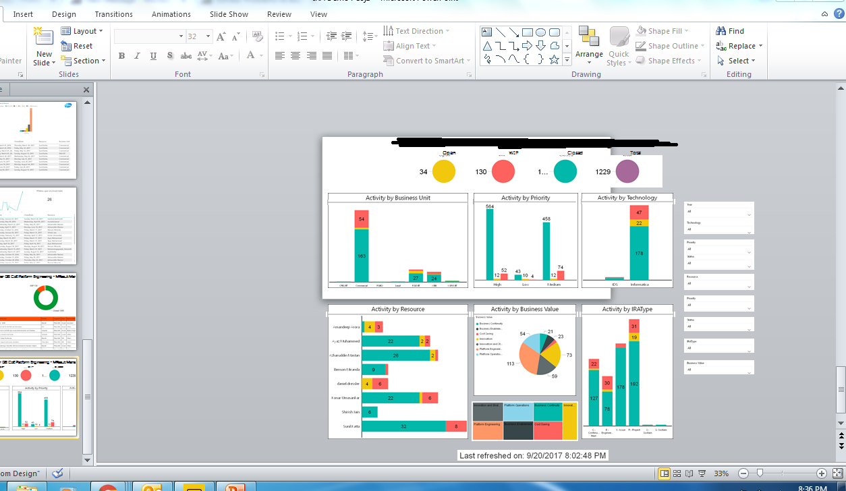
Task: Click Convert to SmartArt
Action: click(428, 61)
